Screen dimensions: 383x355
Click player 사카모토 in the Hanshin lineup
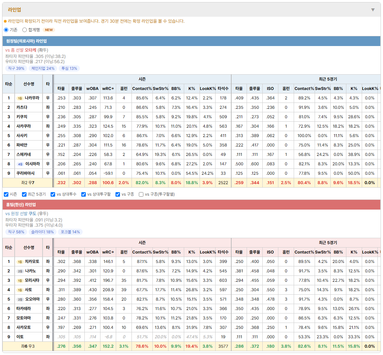click(24, 327)
